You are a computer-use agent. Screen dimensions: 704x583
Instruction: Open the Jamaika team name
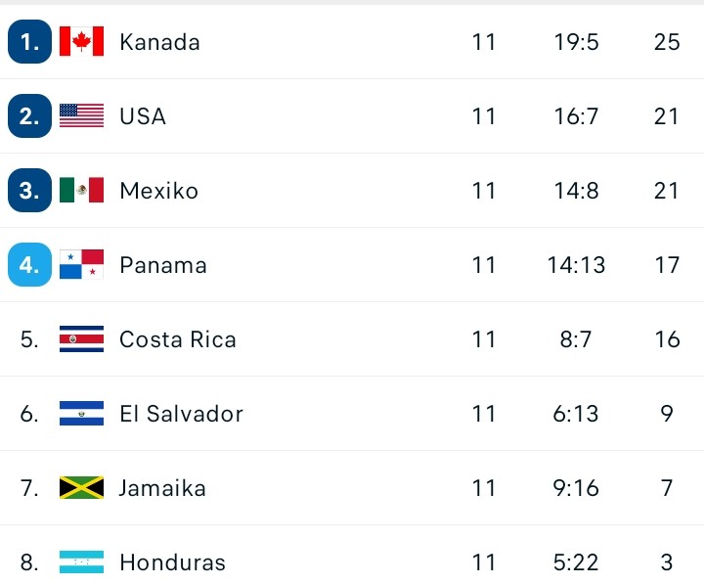[162, 488]
